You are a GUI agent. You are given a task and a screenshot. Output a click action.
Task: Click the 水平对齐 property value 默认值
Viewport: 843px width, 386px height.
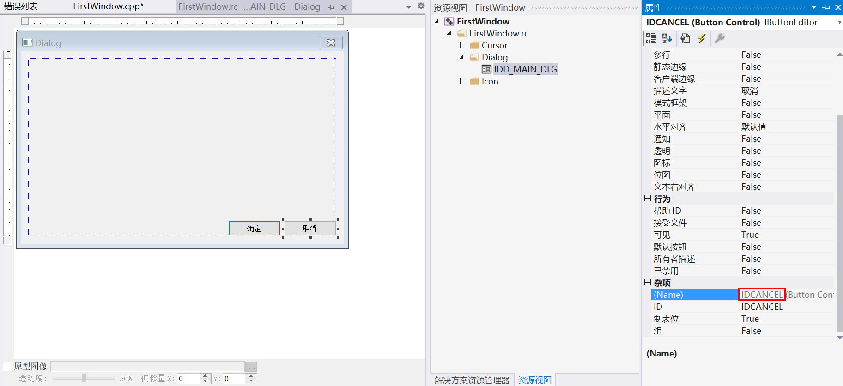coord(754,127)
